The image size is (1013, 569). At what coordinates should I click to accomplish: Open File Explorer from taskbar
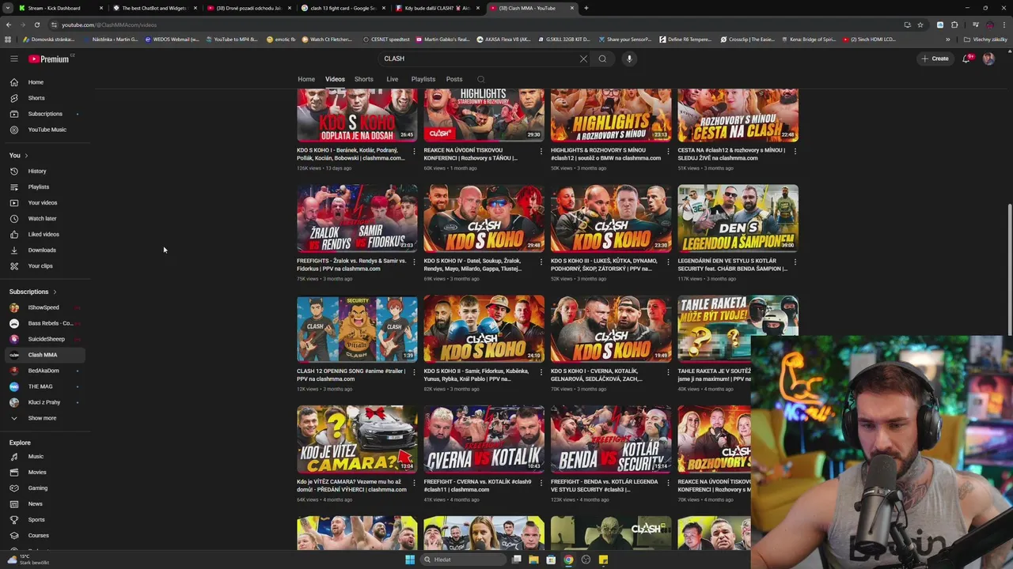pyautogui.click(x=533, y=560)
